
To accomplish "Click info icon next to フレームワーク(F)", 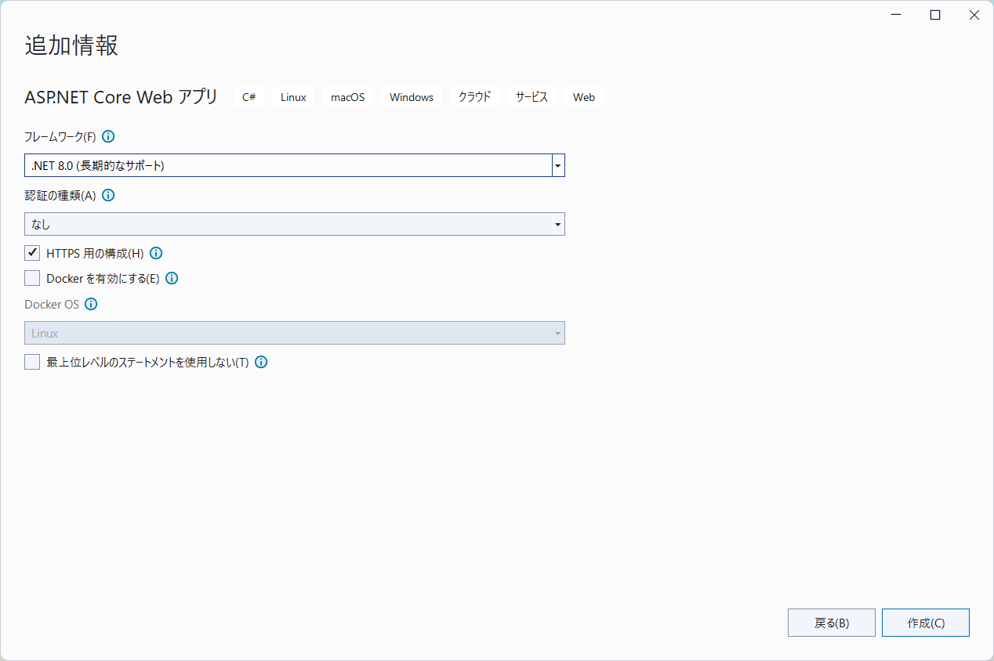I will [x=108, y=136].
